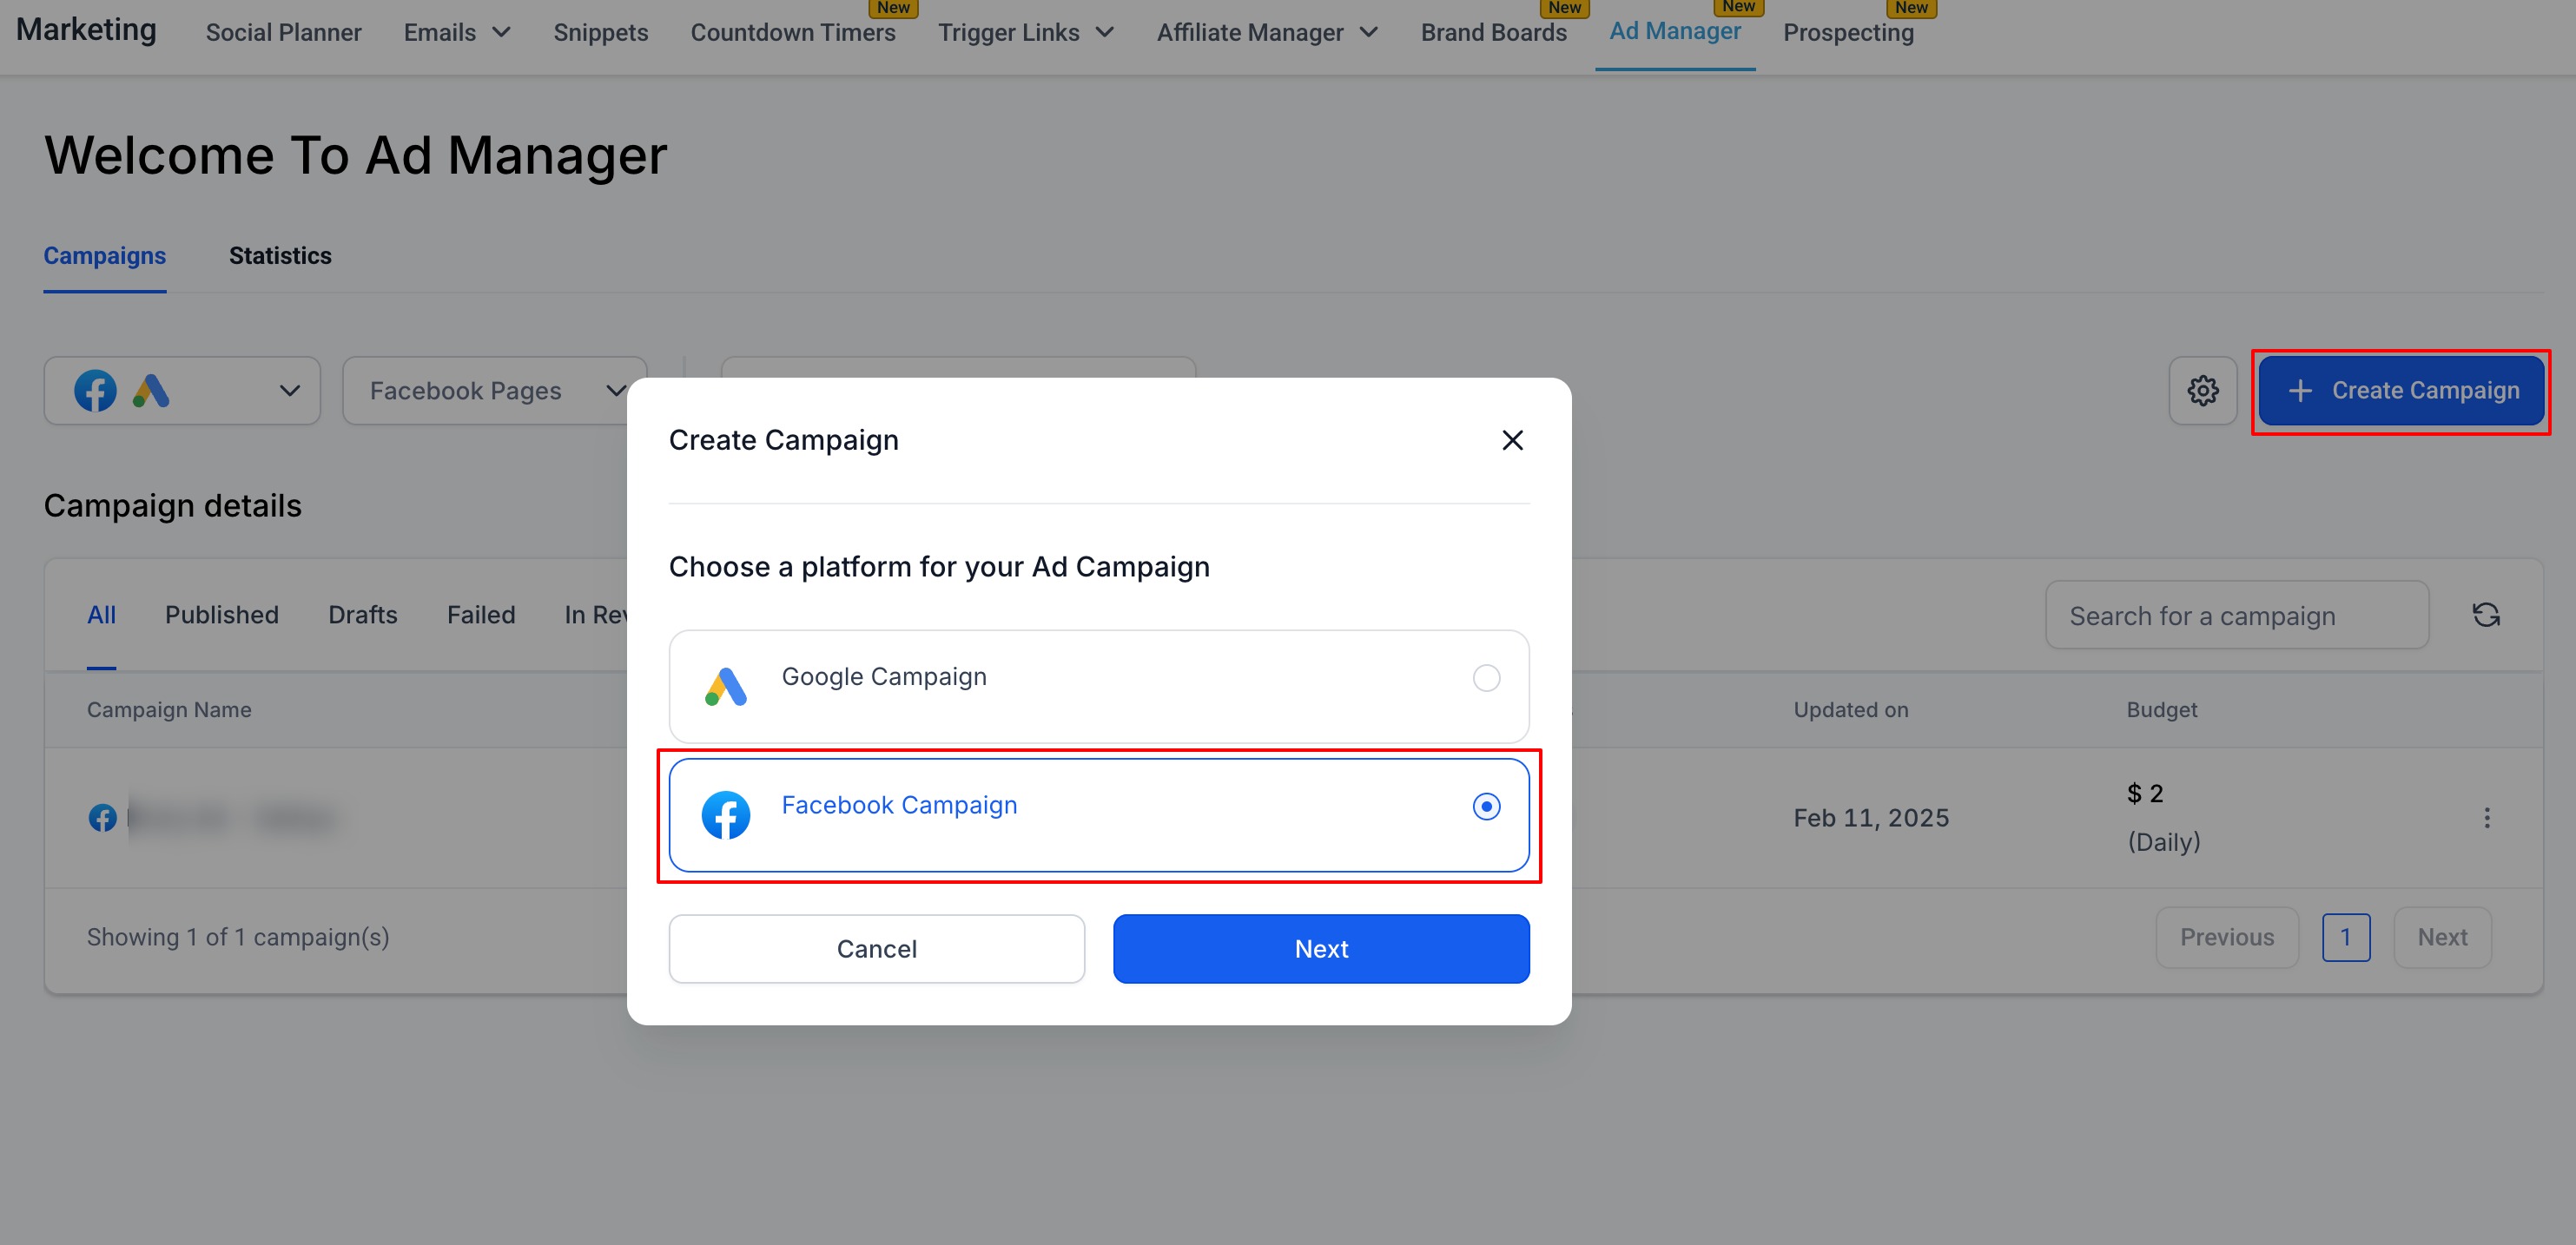
Task: Select the Facebook Campaign radio button
Action: click(1486, 806)
